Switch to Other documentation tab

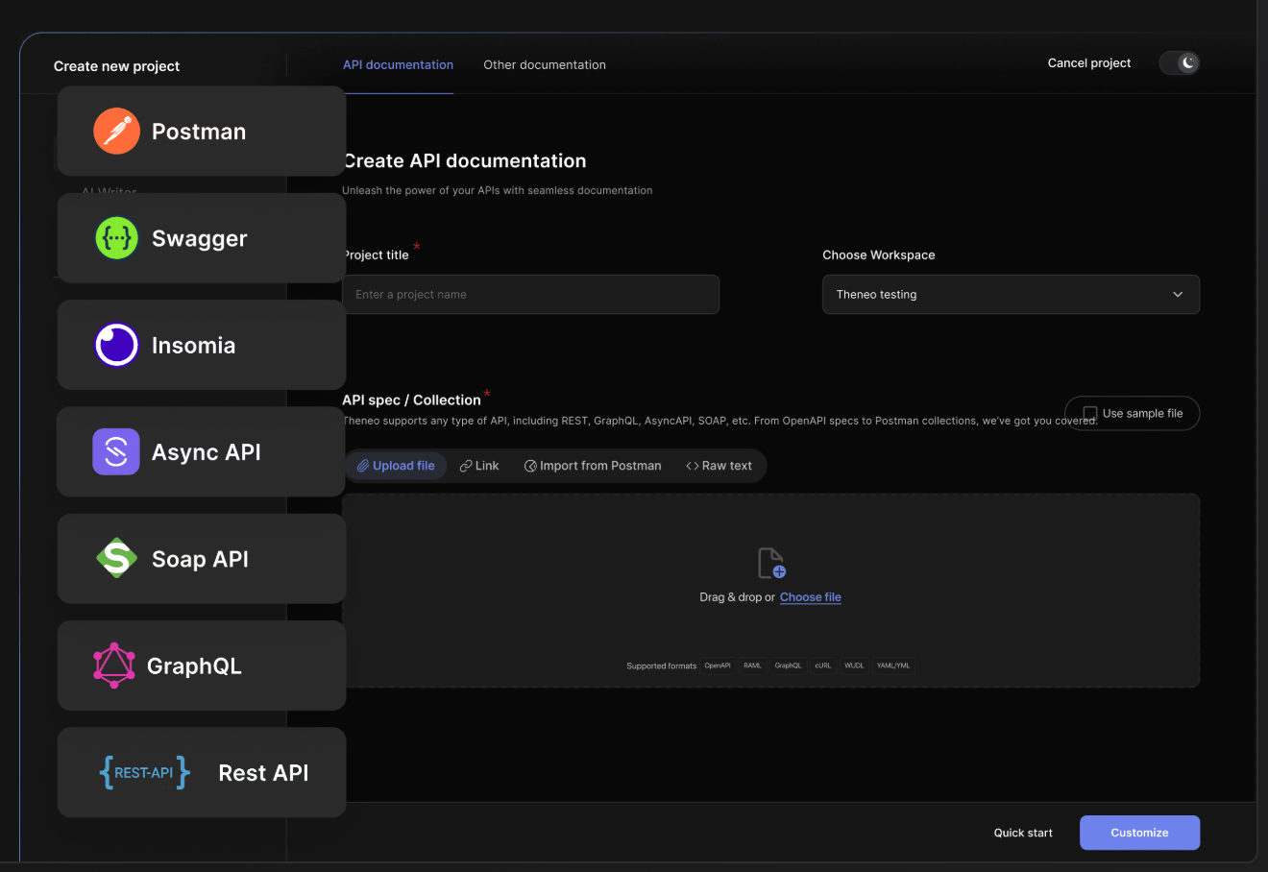tap(545, 64)
